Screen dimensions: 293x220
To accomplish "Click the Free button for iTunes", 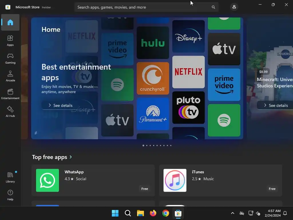I will click(272, 189).
